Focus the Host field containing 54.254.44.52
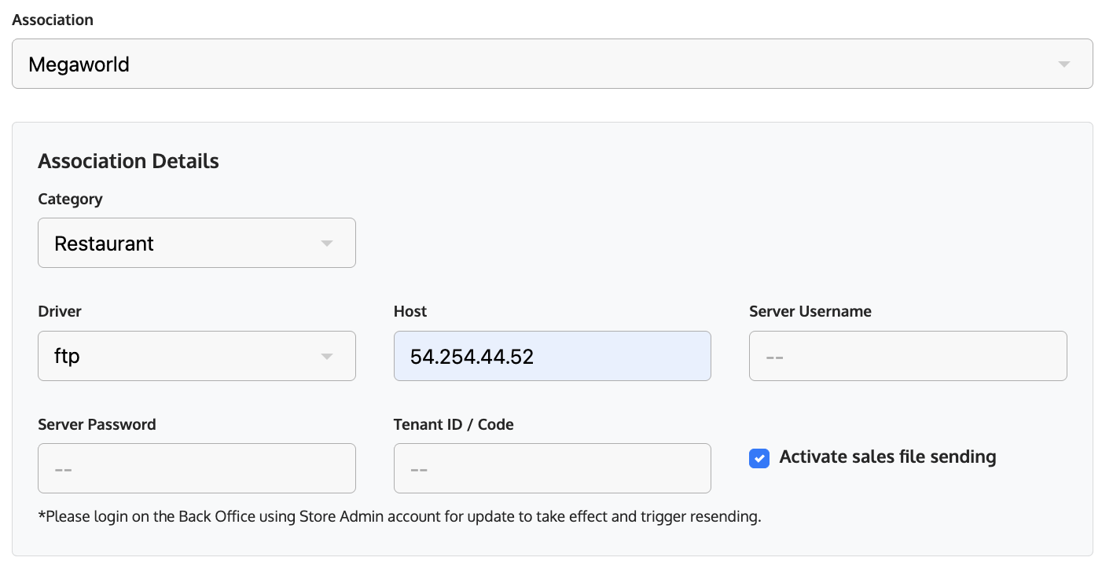Image resolution: width=1113 pixels, height=572 pixels. 552,356
